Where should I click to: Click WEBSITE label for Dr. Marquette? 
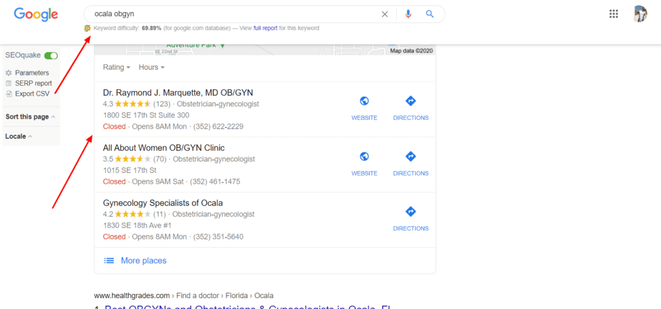364,118
